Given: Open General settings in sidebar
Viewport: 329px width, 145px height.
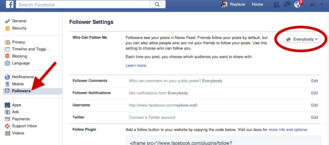Looking at the screenshot, I should coord(19,21).
